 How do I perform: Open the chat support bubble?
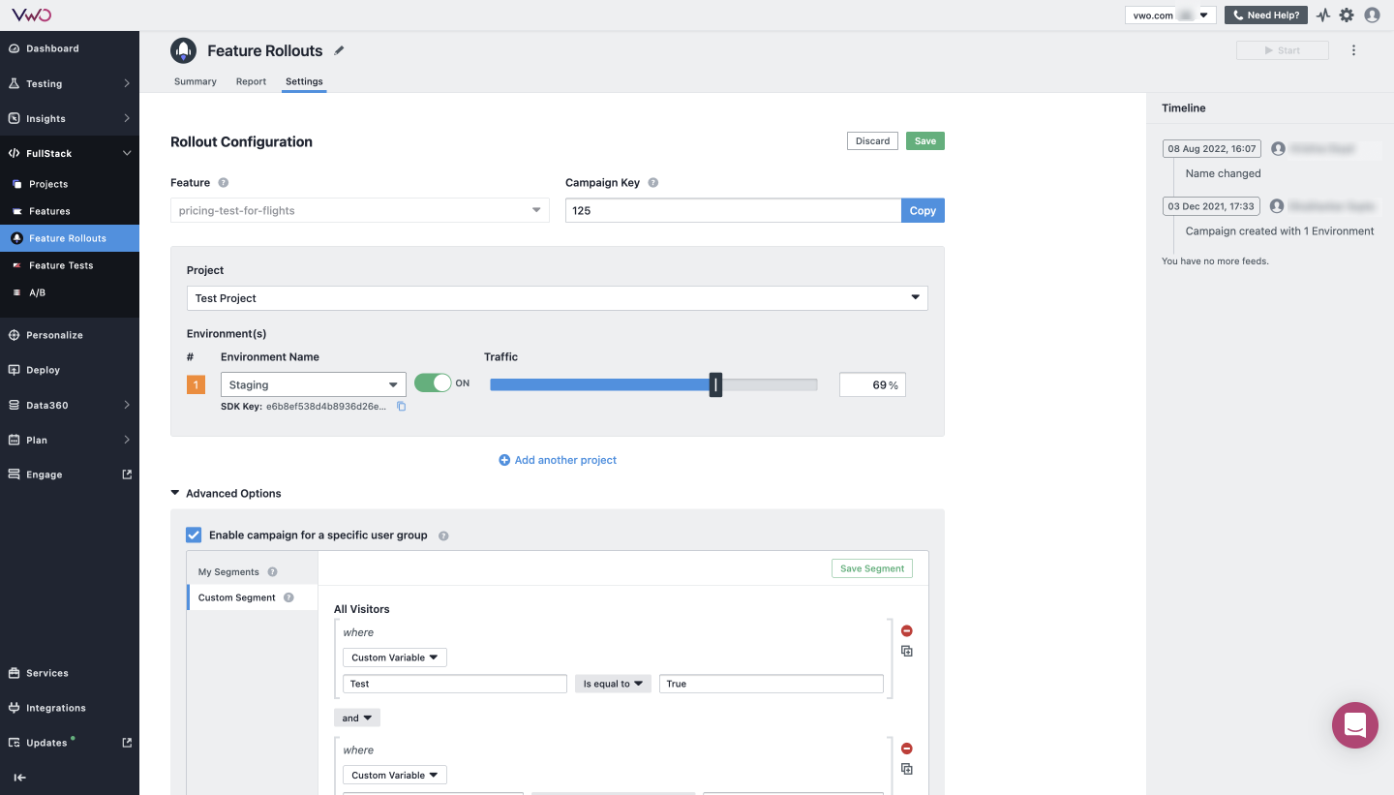(1354, 724)
